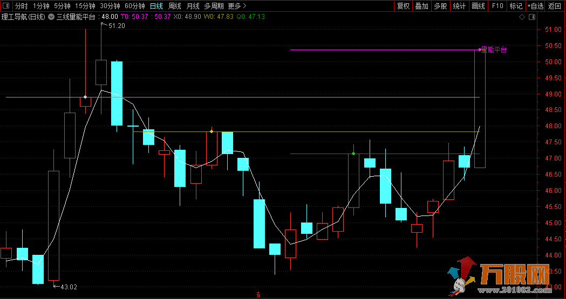Viewport: 566px width, 299px height.
Task: Click the white diamond marker on 48.90 line
Action: pos(85,97)
